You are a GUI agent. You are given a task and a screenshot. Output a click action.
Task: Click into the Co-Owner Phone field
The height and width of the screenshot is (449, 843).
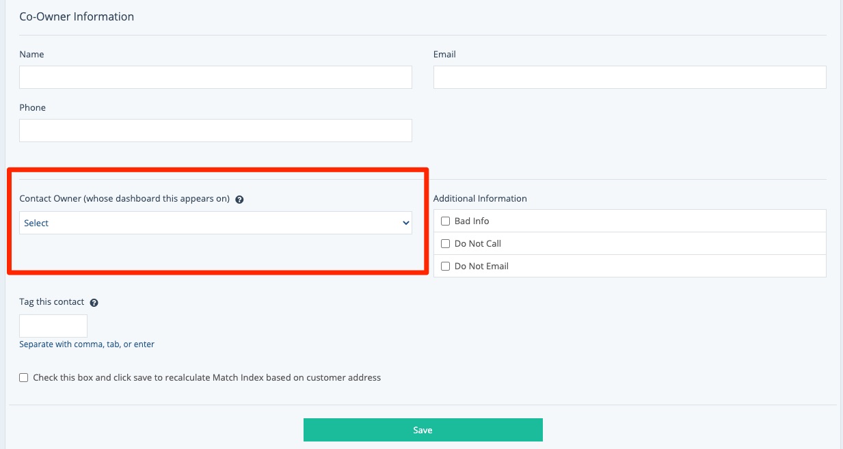coord(215,131)
